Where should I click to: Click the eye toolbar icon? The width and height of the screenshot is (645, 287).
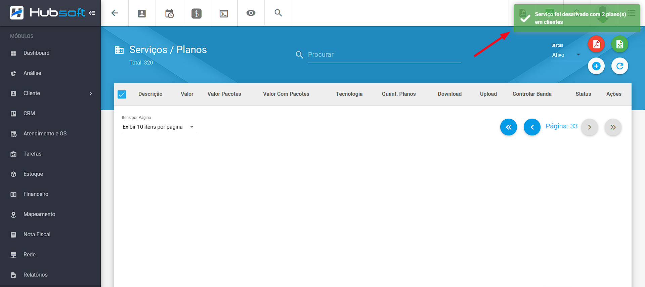tap(251, 13)
